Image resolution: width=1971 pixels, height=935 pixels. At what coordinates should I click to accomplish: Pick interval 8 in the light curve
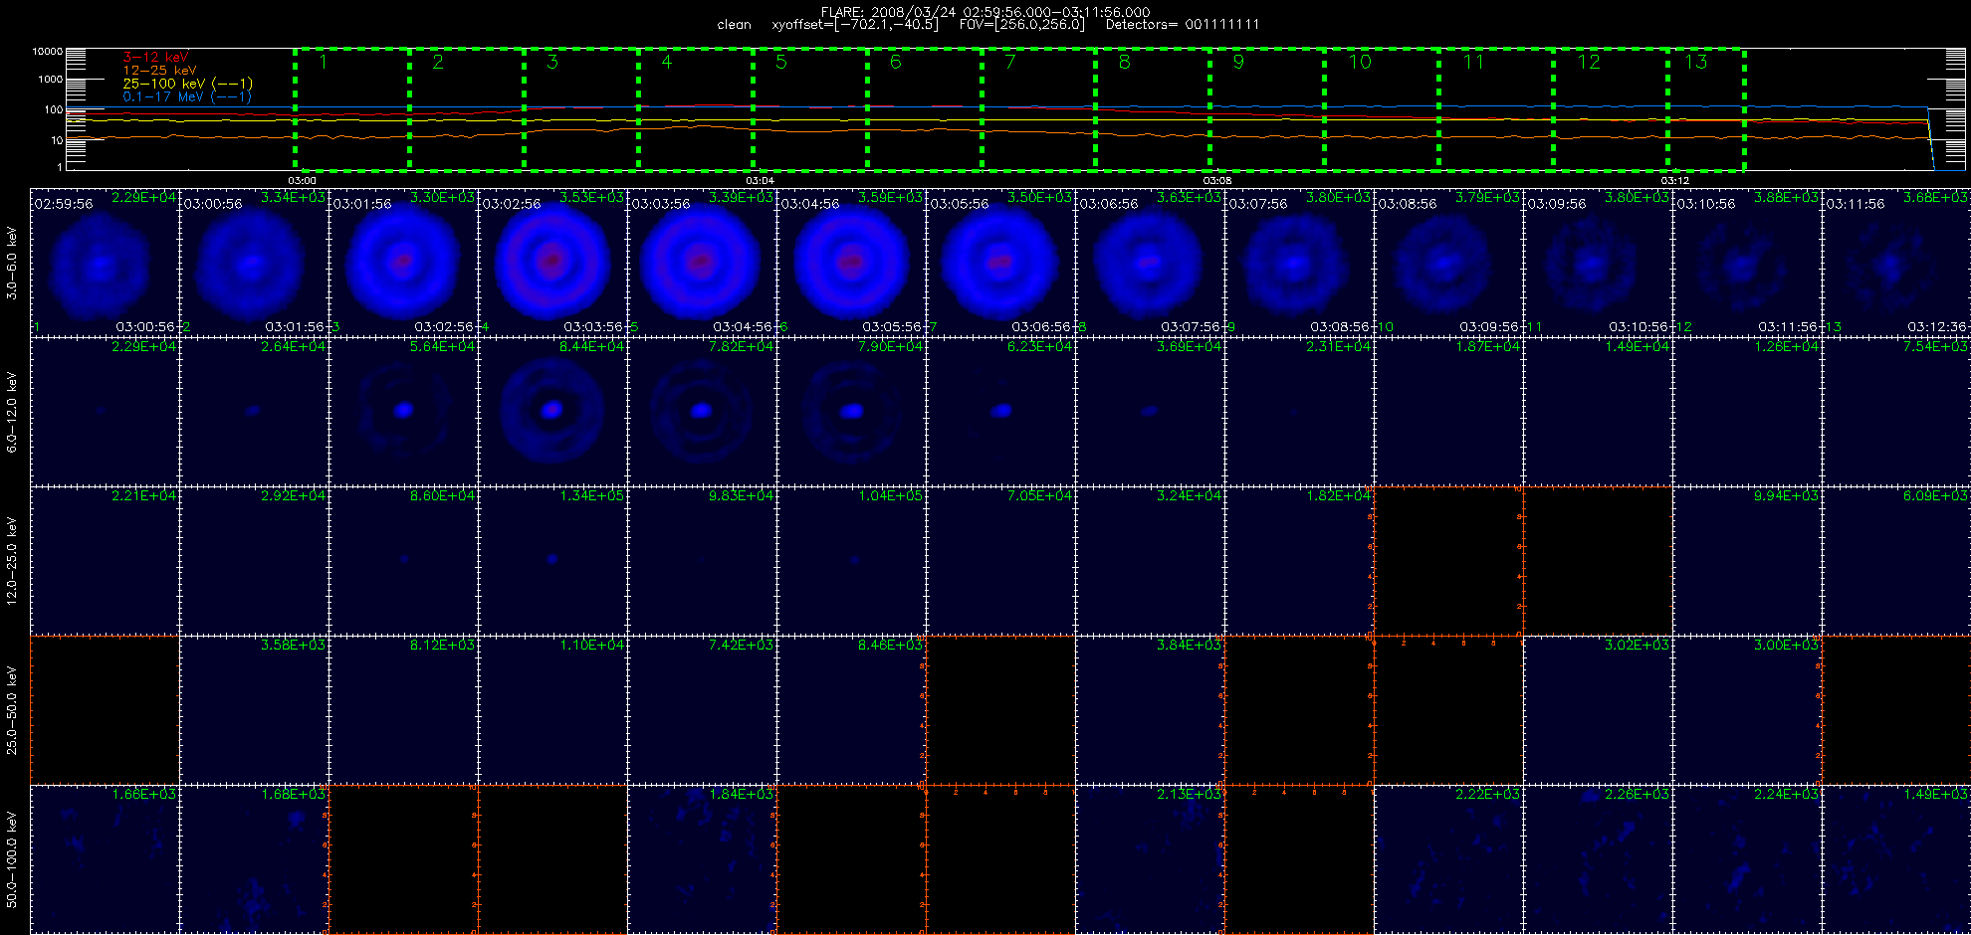coord(1153,109)
